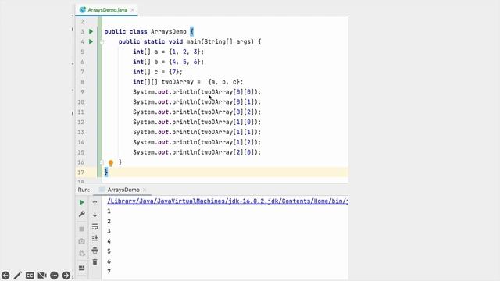Restore layout in the Run panel

pos(81,268)
